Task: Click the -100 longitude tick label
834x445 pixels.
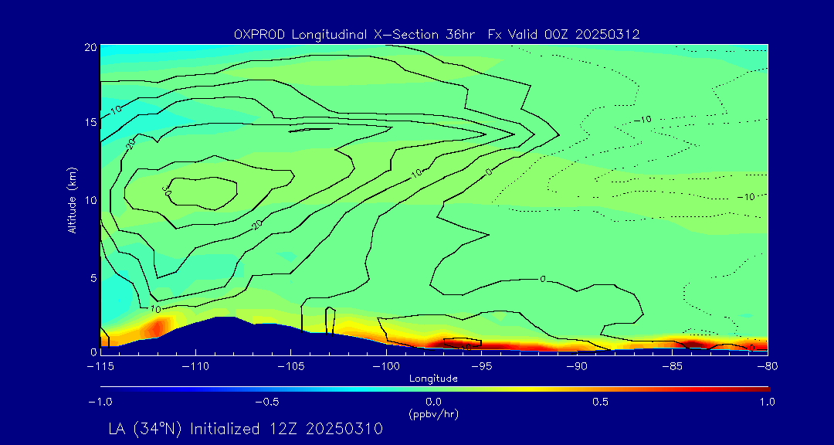Action: [385, 367]
